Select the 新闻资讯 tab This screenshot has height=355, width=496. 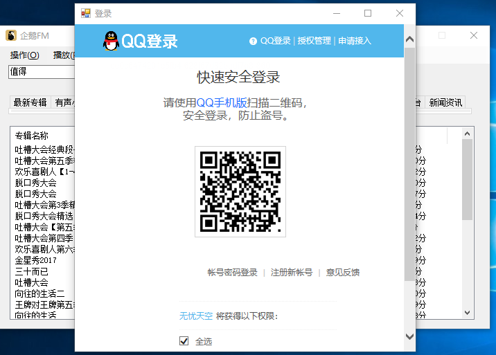pos(445,102)
